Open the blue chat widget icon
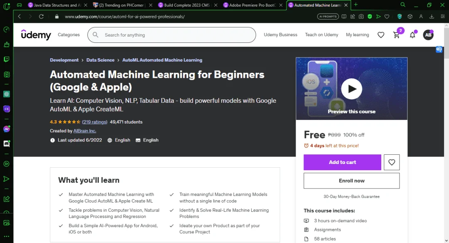449x243 pixels. click(439, 50)
